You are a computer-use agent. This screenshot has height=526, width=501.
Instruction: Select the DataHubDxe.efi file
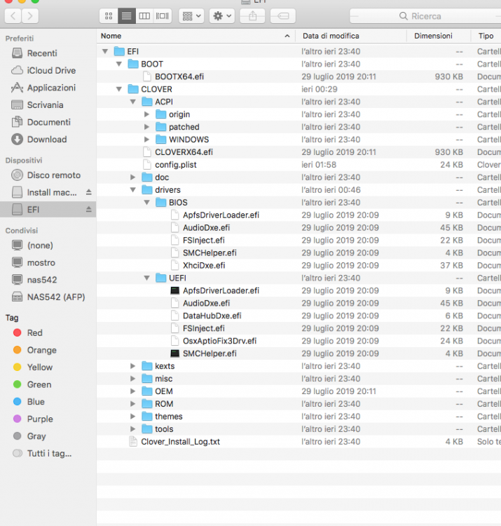(212, 316)
